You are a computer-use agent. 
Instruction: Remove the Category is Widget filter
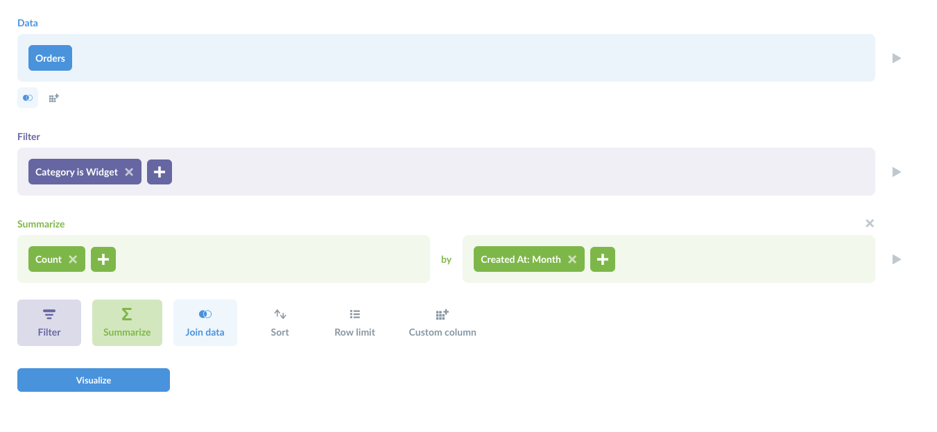pyautogui.click(x=129, y=171)
